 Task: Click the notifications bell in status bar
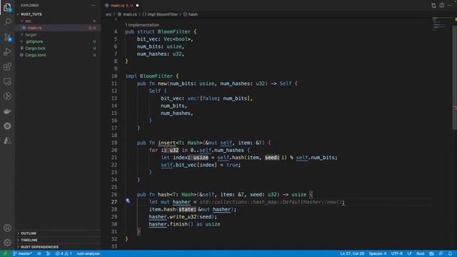pos(451,253)
